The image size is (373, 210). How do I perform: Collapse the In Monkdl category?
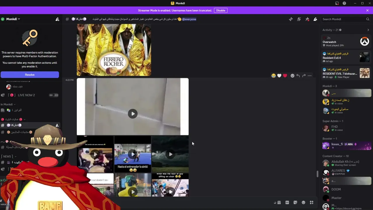click(x=8, y=104)
